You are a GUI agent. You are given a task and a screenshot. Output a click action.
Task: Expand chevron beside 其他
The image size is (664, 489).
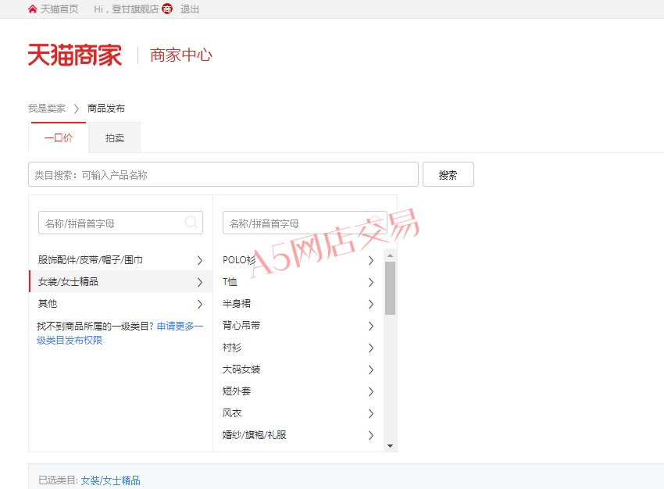[x=200, y=304]
